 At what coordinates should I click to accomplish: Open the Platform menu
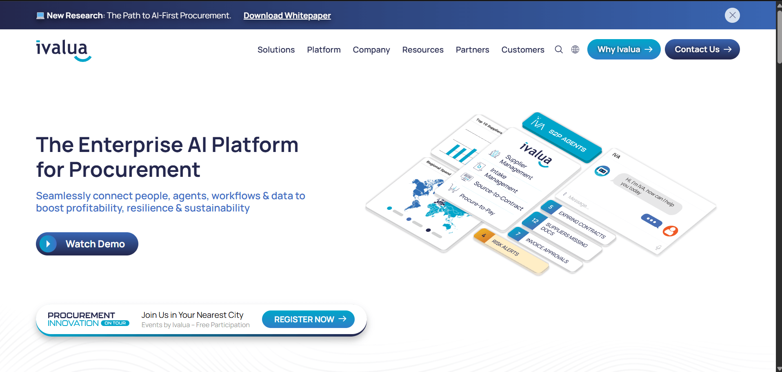pyautogui.click(x=324, y=50)
